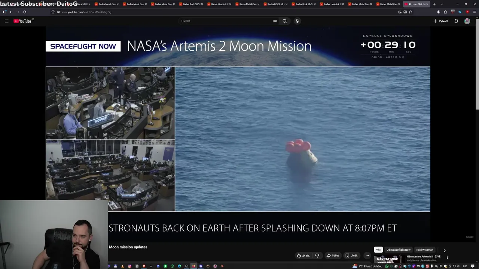Open Návrat mise Artemis II recommended video
This screenshot has width=479, height=269.
coord(424,257)
